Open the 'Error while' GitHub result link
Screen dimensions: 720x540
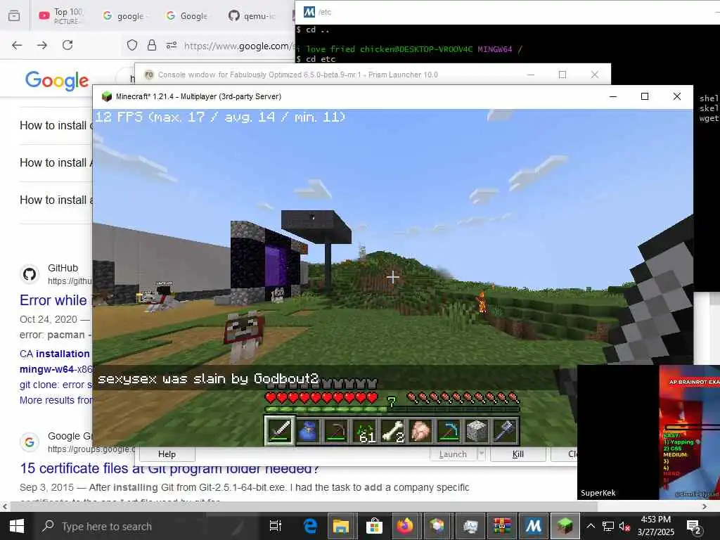pyautogui.click(x=53, y=300)
